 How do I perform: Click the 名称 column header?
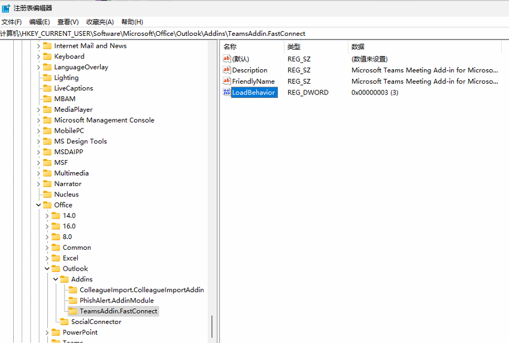253,47
